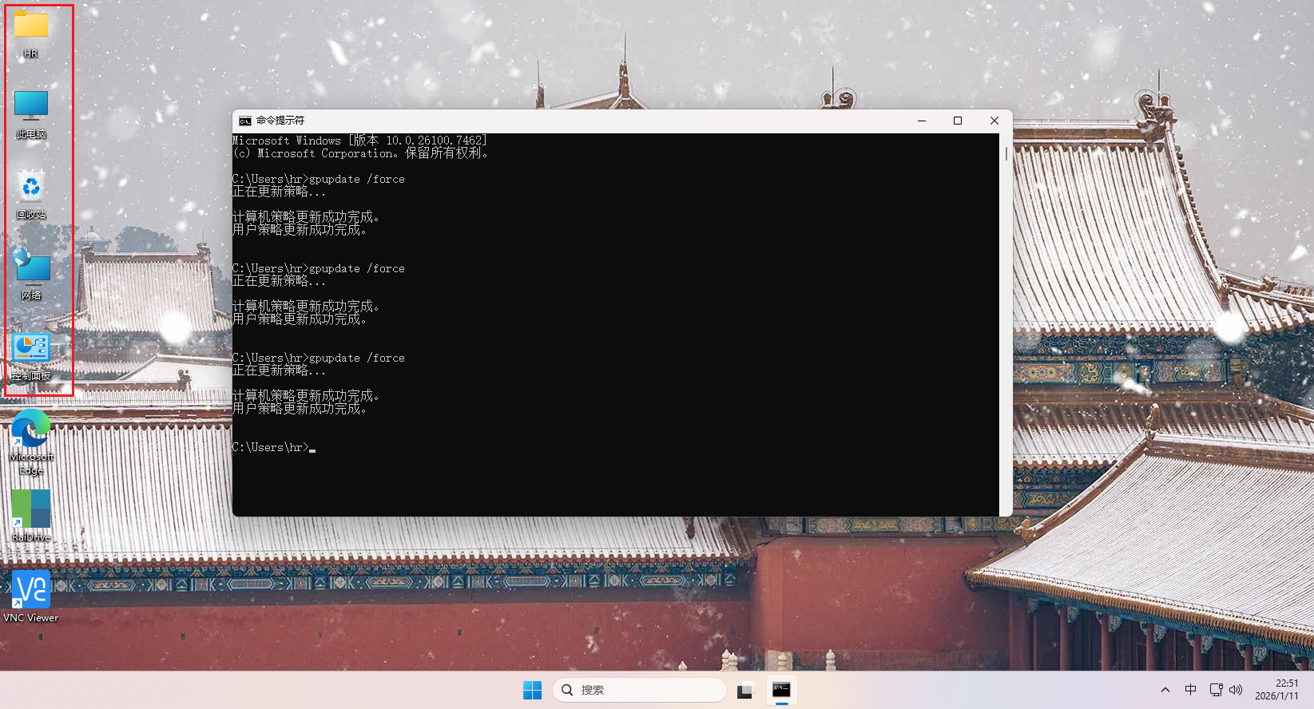Click the first gpupdate /force command line

pos(319,179)
